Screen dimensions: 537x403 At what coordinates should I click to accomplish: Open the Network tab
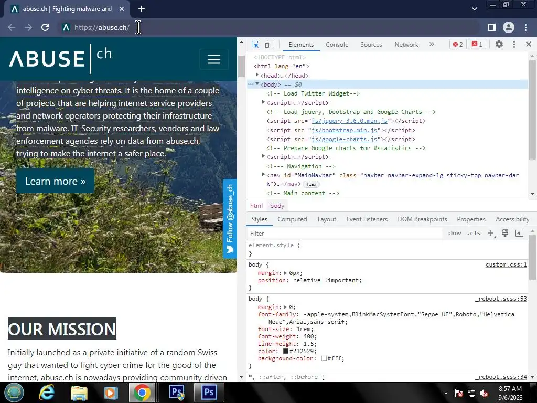tap(406, 45)
